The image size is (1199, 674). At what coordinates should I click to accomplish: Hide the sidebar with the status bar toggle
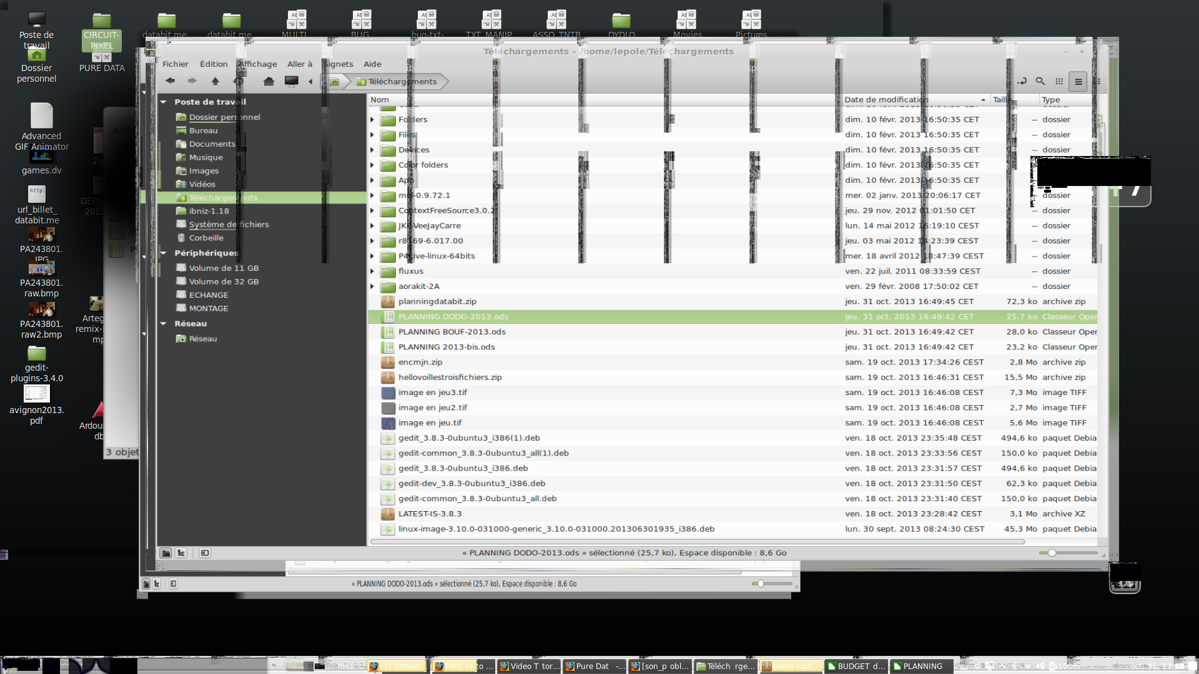[205, 553]
